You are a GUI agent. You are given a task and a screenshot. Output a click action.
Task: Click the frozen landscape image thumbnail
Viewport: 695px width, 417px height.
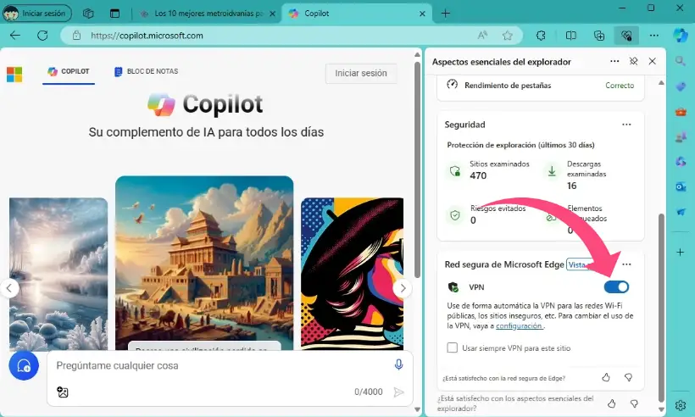pyautogui.click(x=58, y=274)
